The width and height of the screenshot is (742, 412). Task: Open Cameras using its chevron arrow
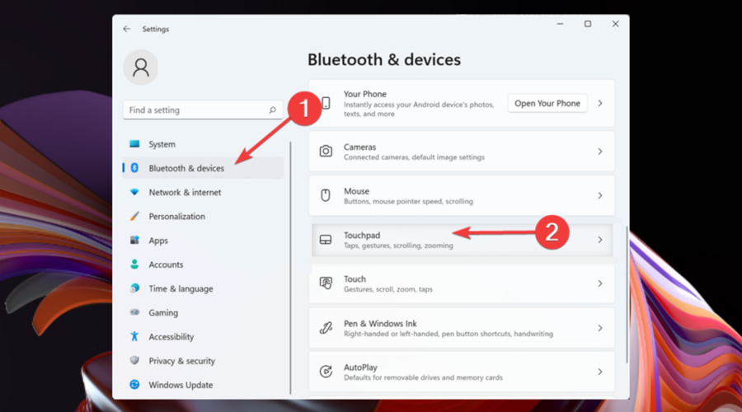[x=600, y=152]
